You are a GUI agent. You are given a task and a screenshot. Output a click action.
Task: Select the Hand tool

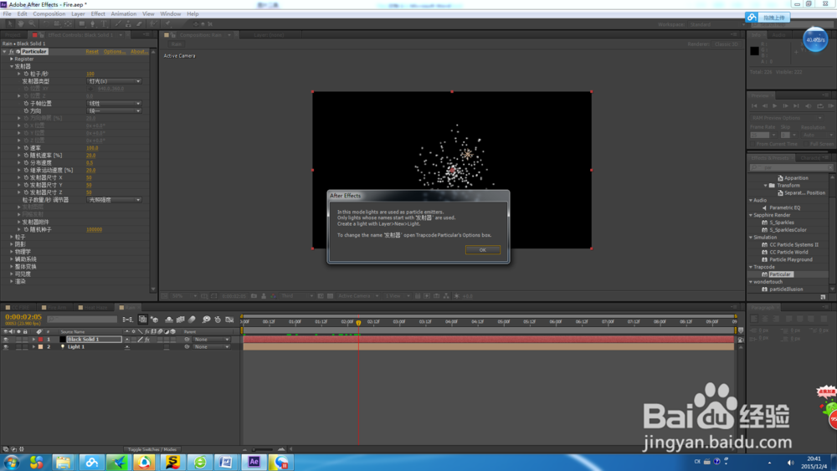21,24
